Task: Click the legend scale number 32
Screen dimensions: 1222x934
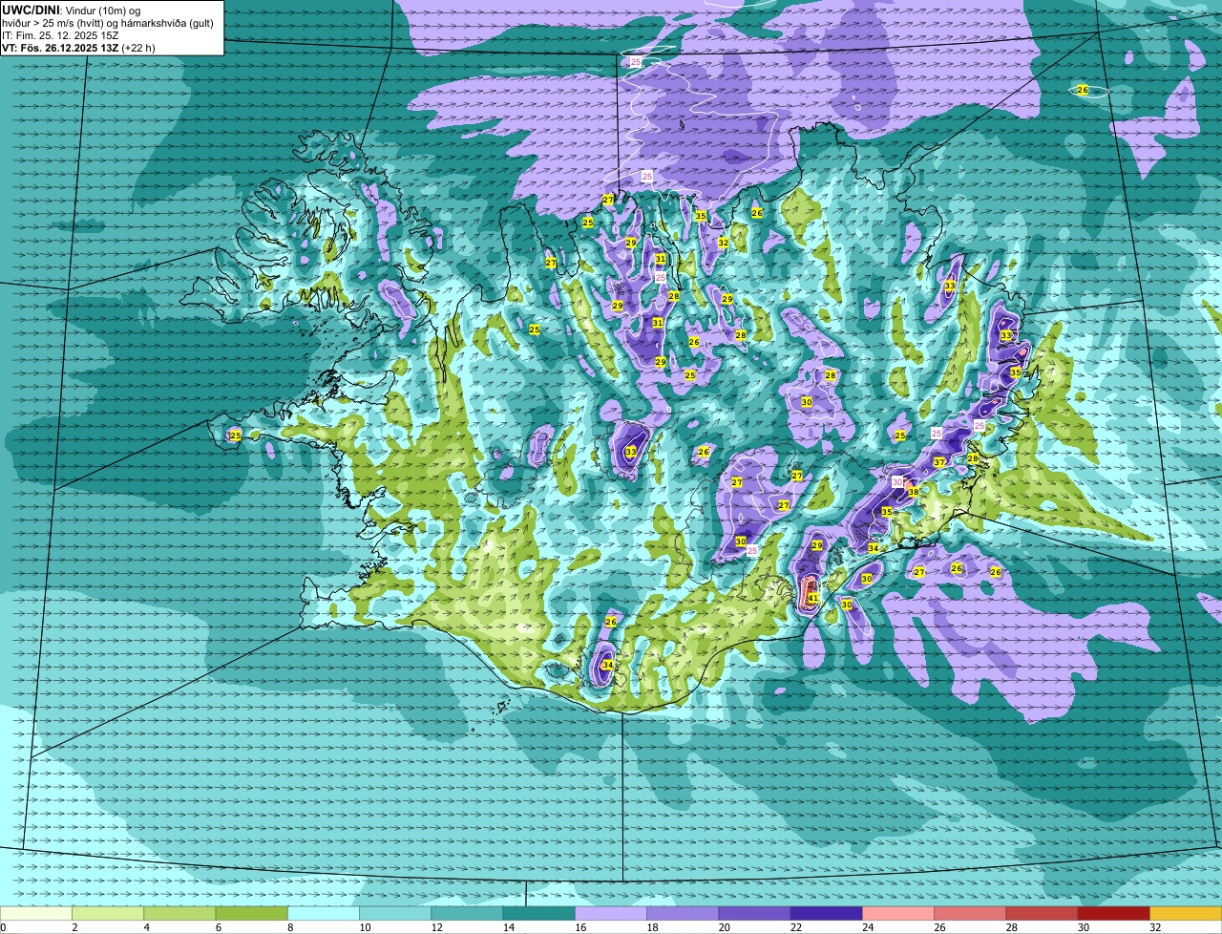Action: [1154, 927]
